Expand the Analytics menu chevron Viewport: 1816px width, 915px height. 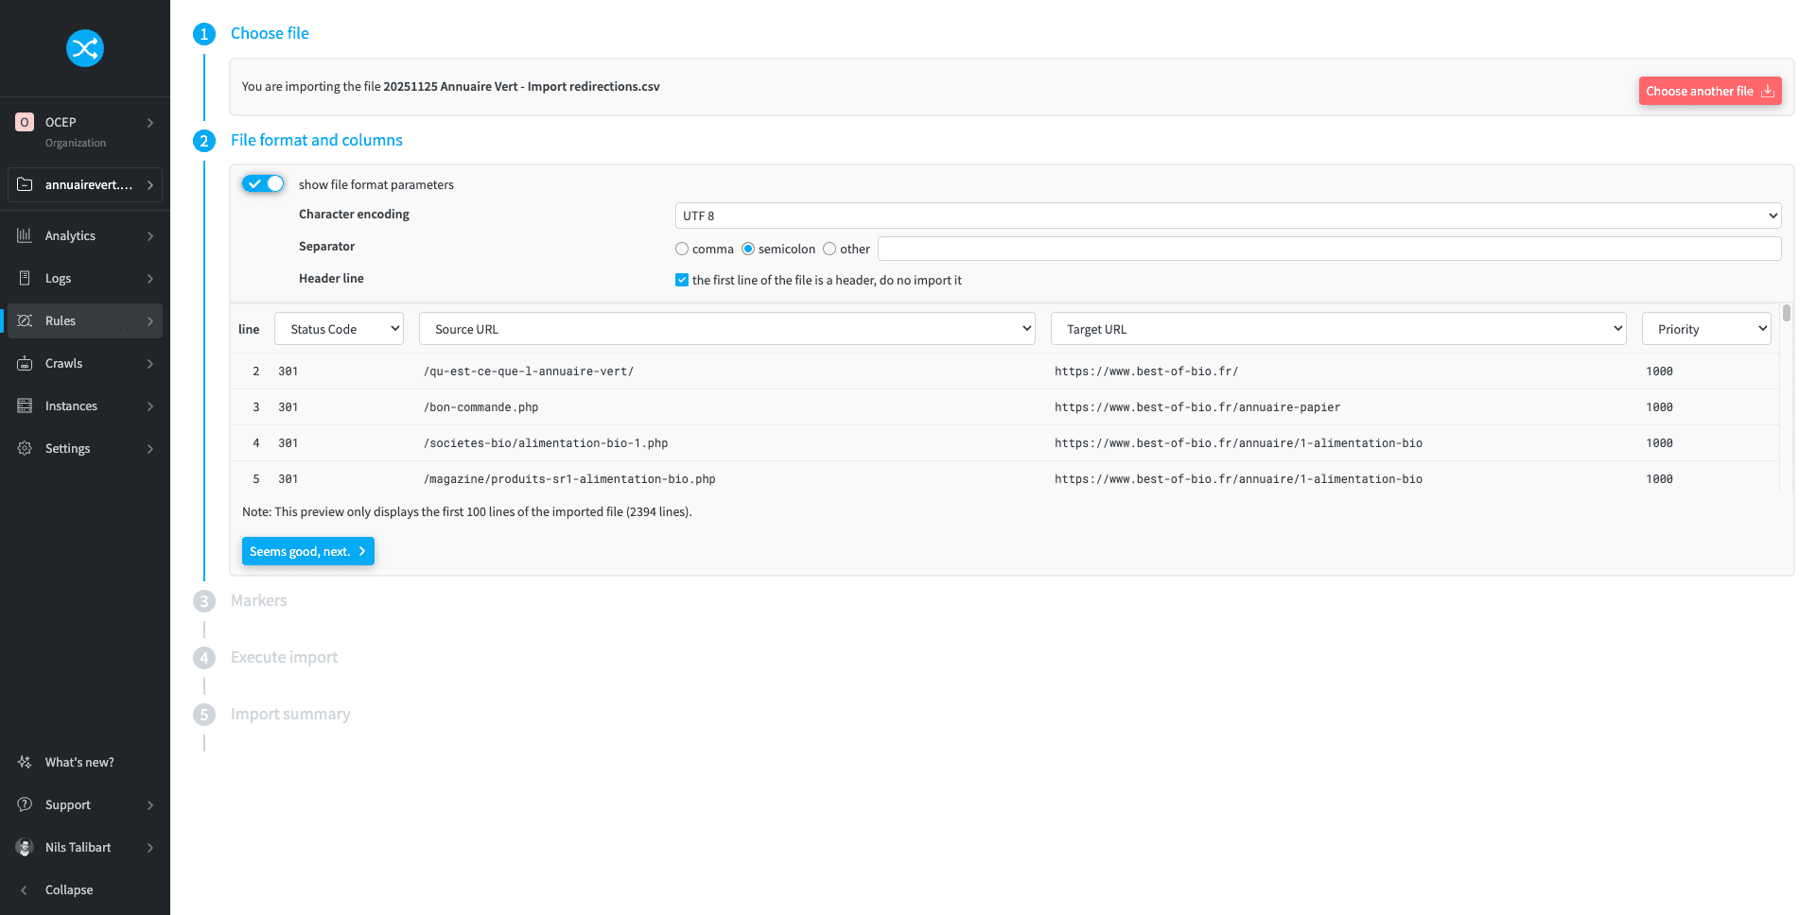coord(150,236)
